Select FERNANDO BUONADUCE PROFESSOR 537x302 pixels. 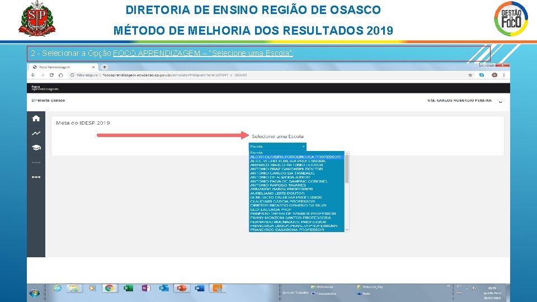[296, 222]
